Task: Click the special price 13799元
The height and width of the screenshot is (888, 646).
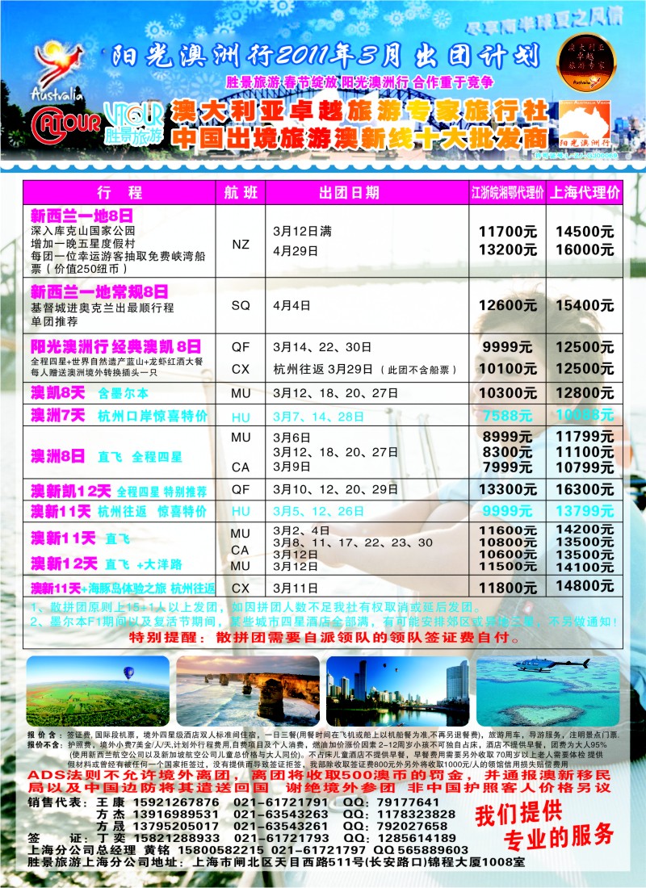Action: click(x=585, y=511)
